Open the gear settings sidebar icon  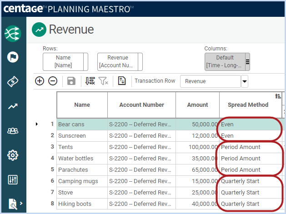pyautogui.click(x=13, y=155)
